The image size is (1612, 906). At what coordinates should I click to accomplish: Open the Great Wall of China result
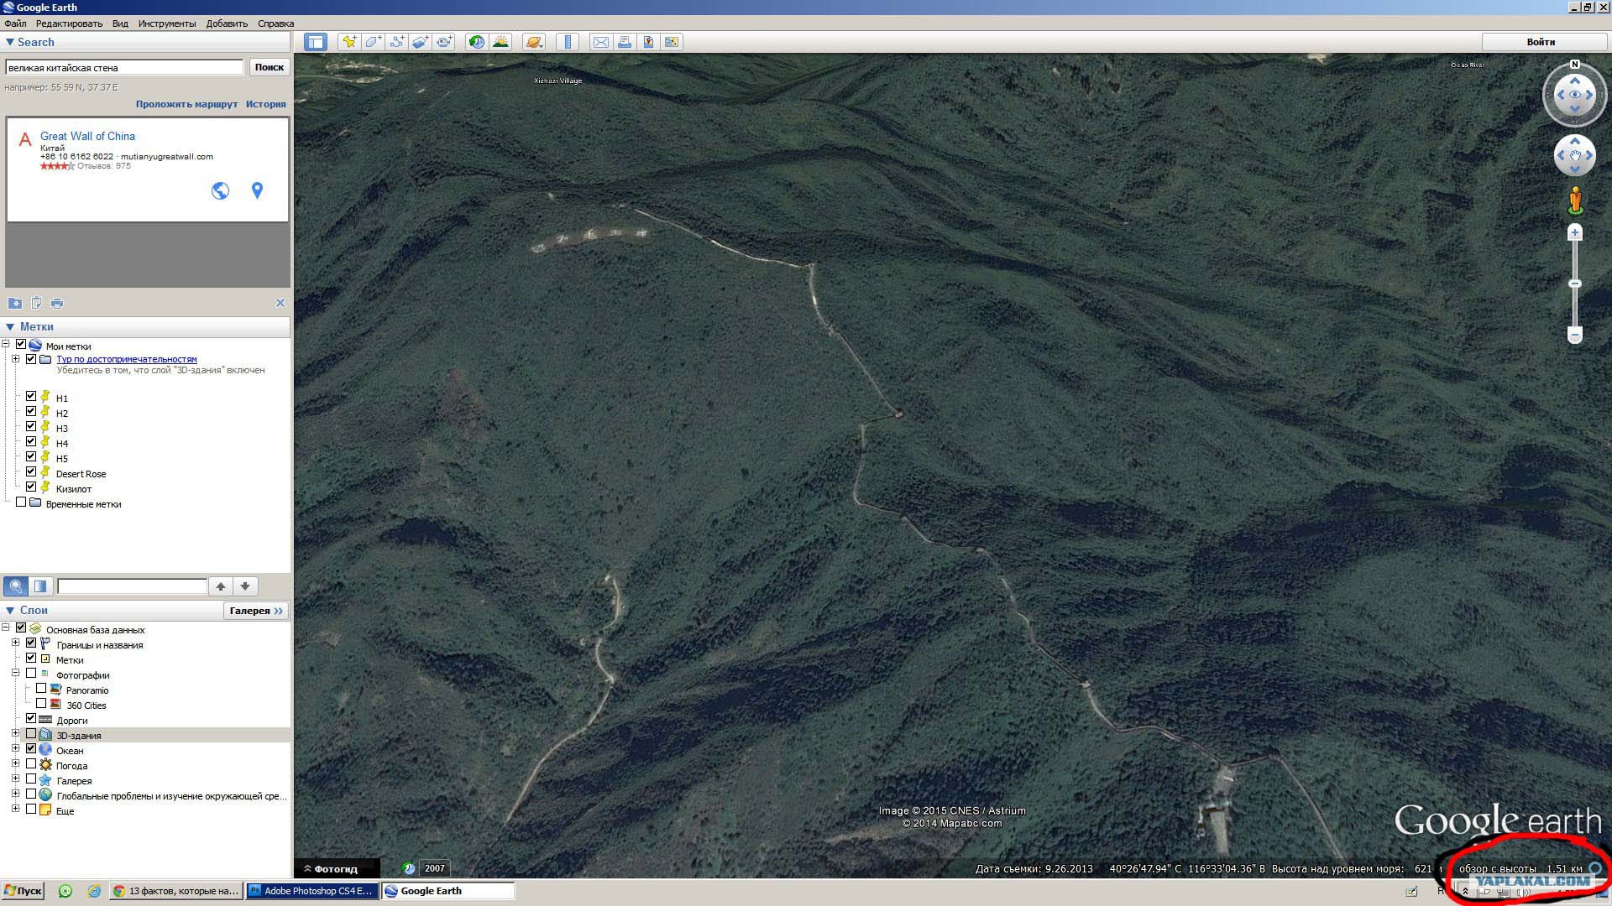87,136
